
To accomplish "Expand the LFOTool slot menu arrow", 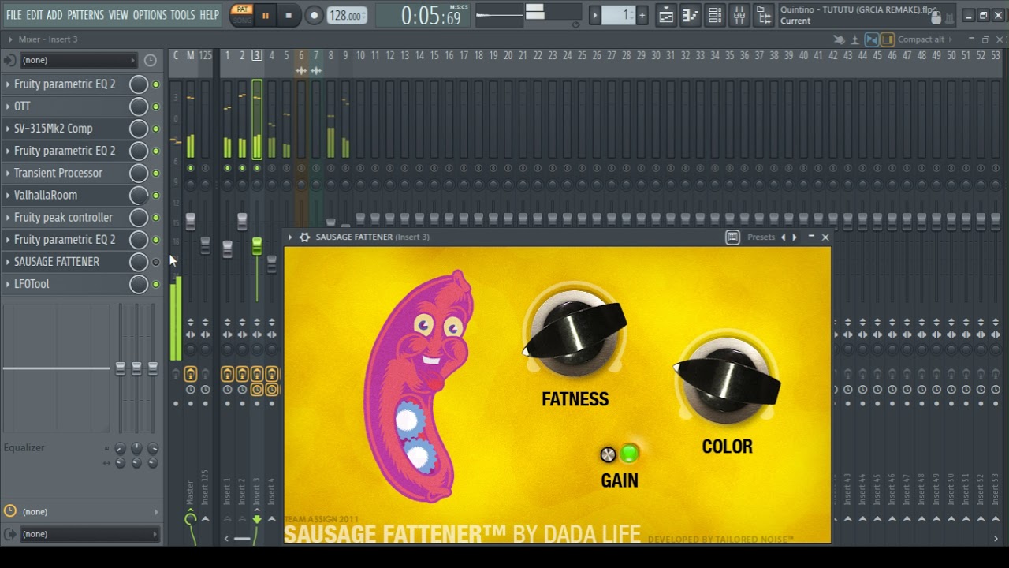I will click(8, 284).
